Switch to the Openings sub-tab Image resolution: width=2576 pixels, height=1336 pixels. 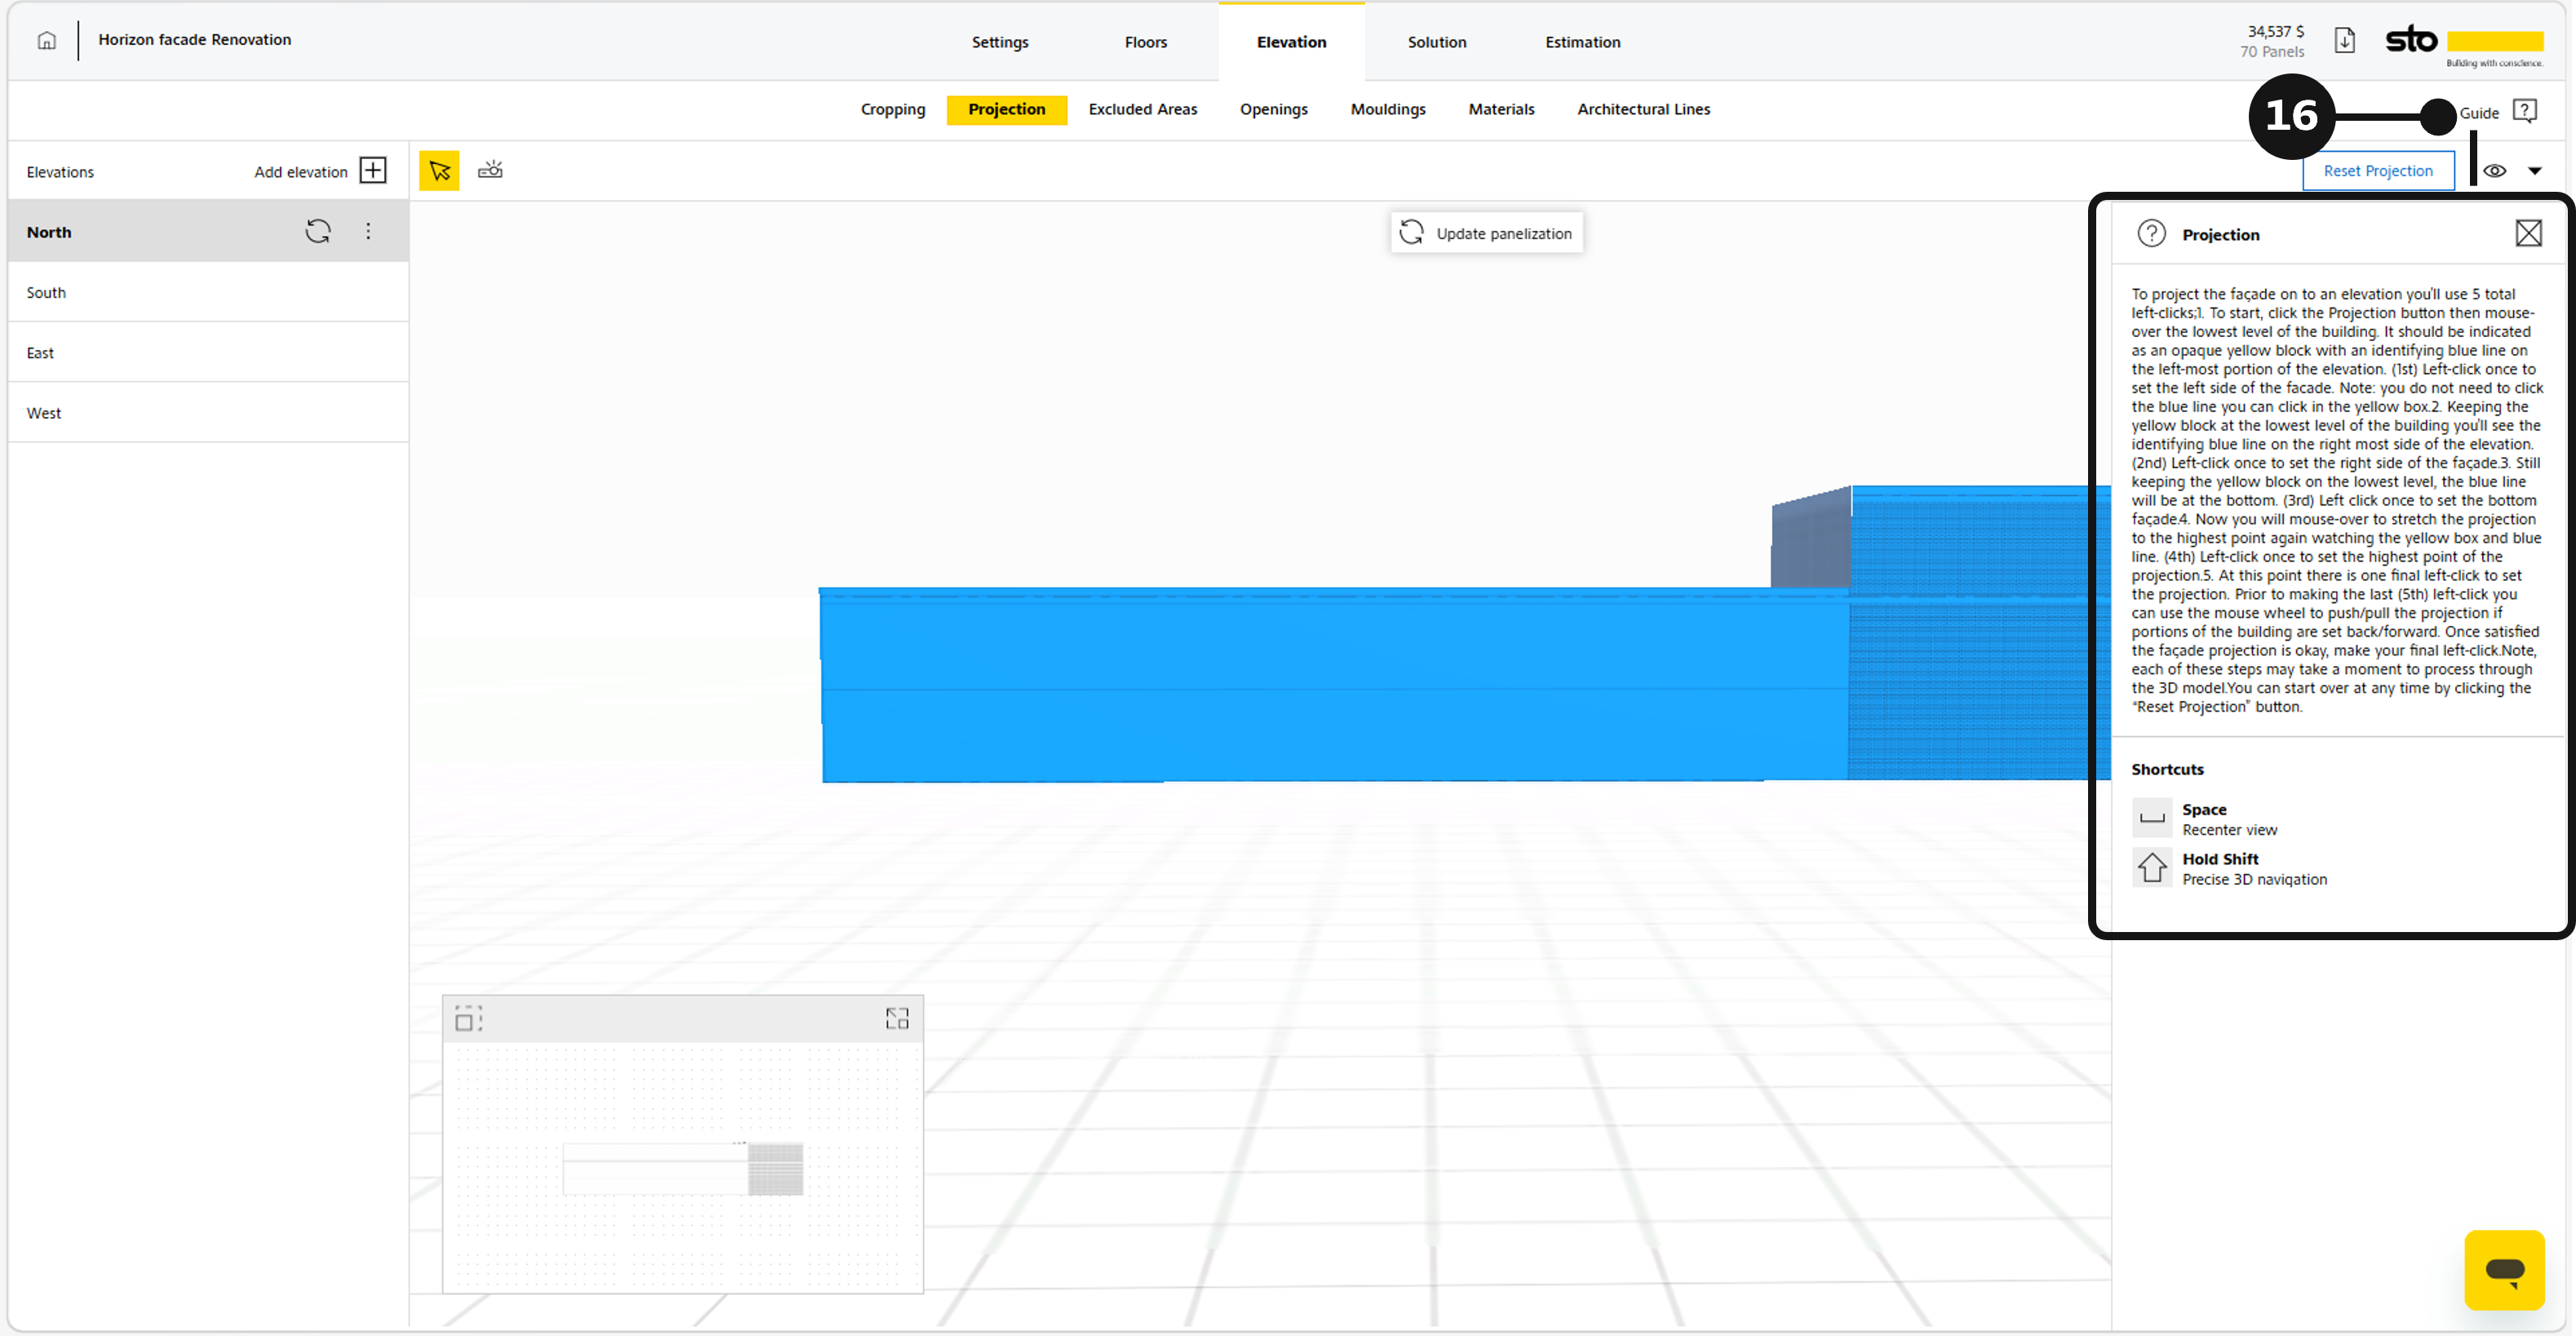(1273, 109)
